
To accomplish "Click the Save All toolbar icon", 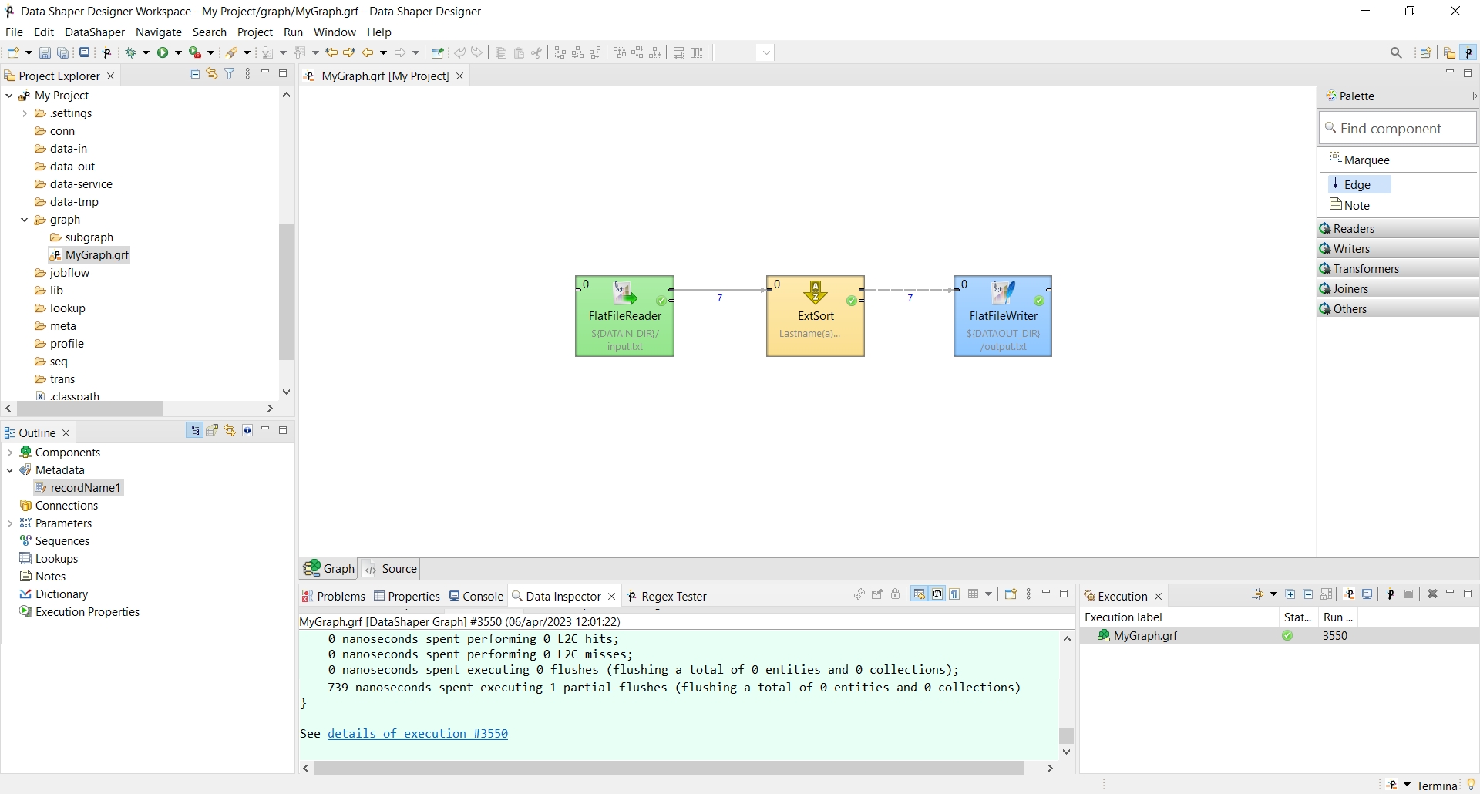I will (63, 53).
